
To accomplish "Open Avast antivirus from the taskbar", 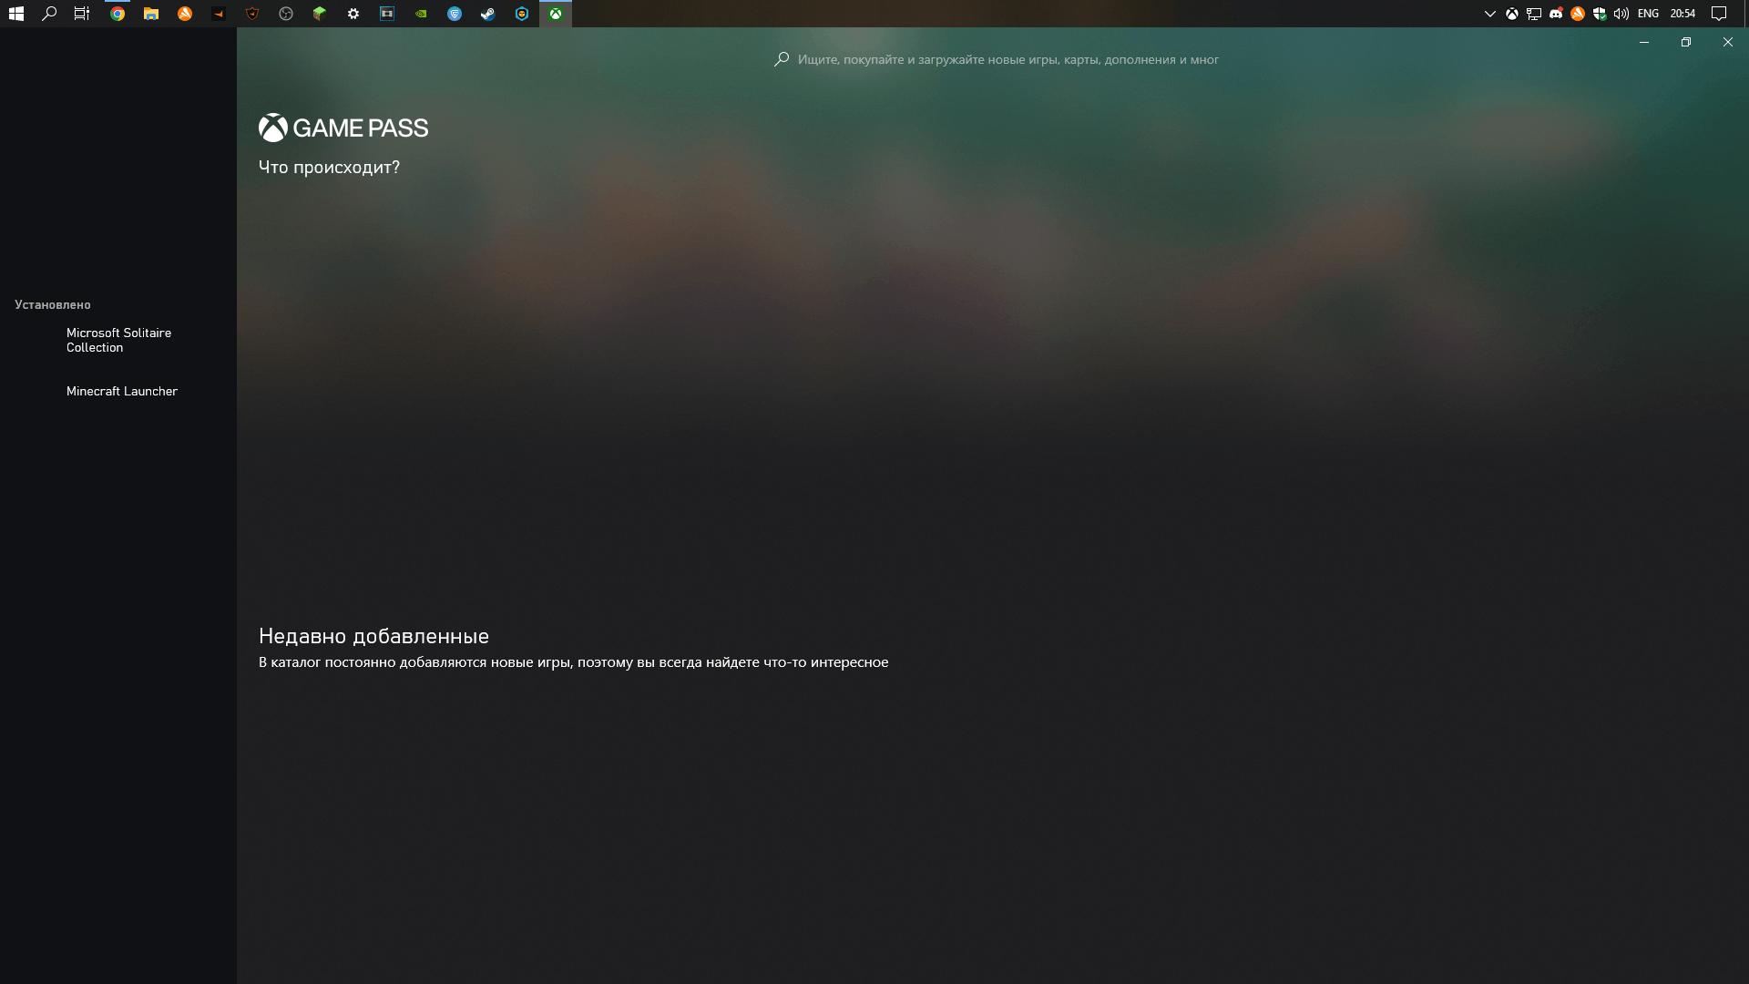I will tap(185, 14).
